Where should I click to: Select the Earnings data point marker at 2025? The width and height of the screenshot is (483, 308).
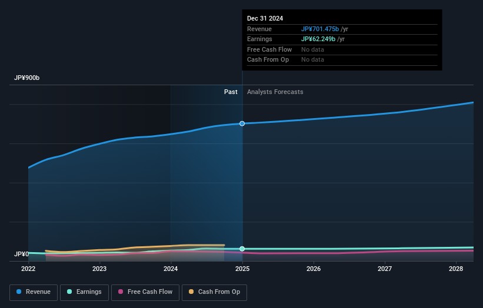point(242,249)
